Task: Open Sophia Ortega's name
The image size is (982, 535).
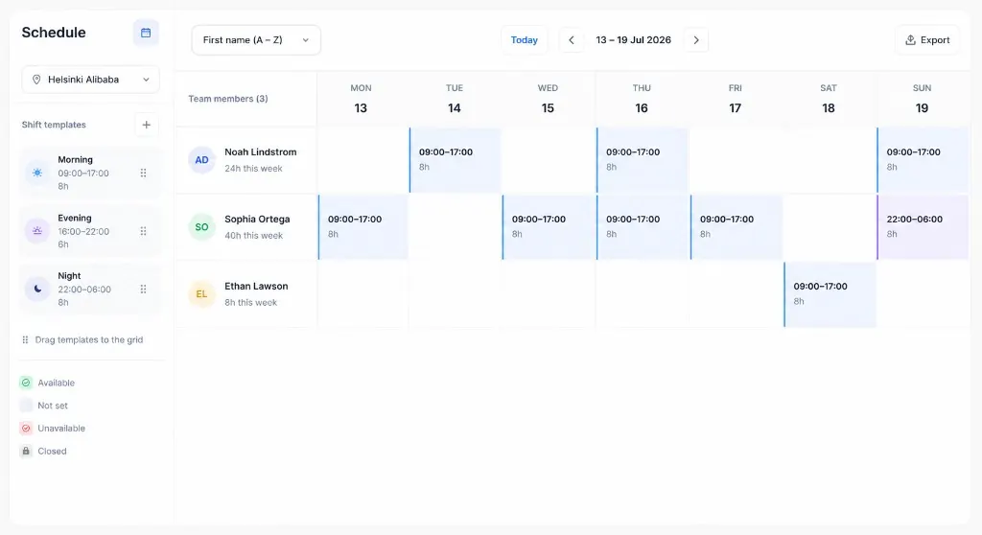Action: click(257, 220)
